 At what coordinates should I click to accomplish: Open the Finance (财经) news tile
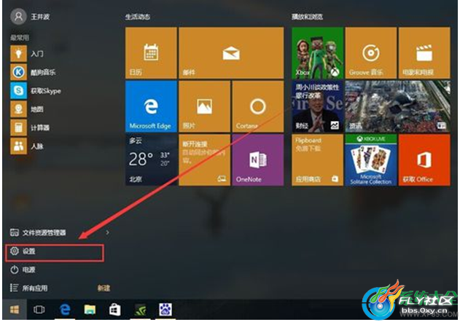coord(317,106)
